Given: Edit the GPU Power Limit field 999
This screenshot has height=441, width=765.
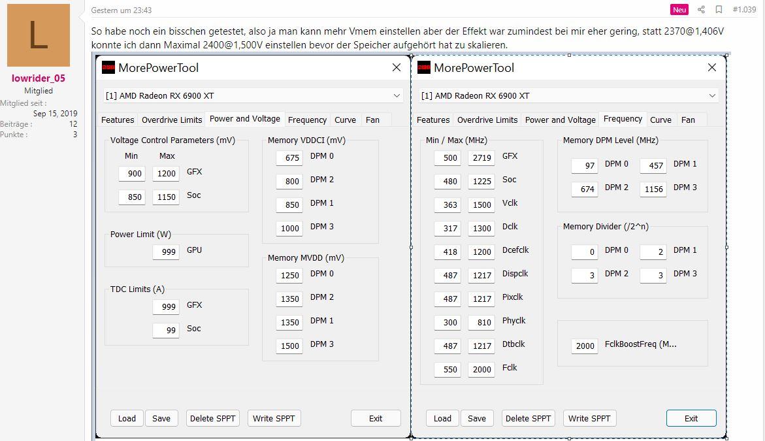Looking at the screenshot, I should pos(166,252).
